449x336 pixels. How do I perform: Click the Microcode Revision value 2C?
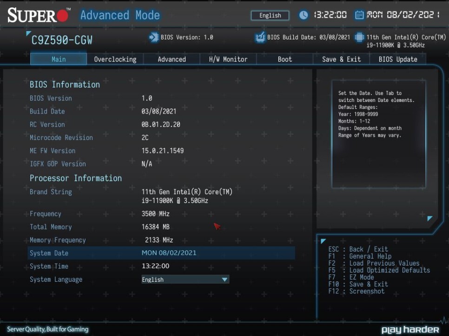(x=145, y=138)
